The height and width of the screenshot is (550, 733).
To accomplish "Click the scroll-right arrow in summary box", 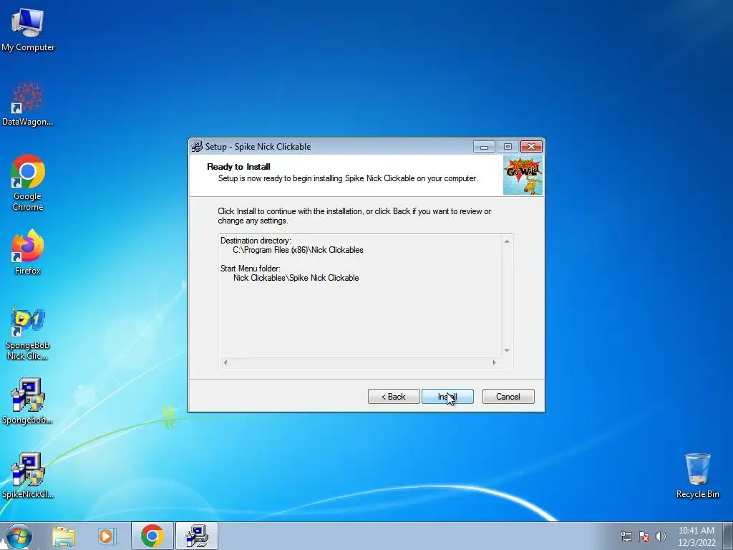I will coord(494,362).
